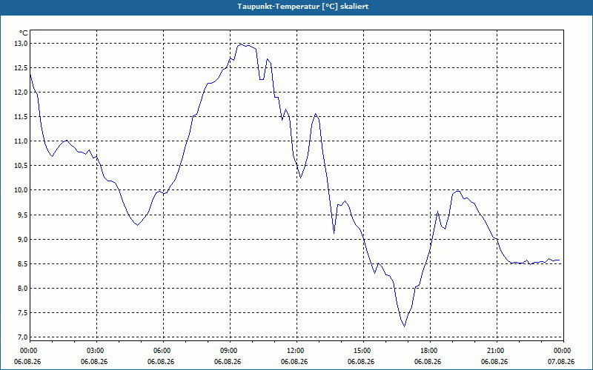The width and height of the screenshot is (593, 370).
Task: Click the 06:00 time label
Action: click(163, 351)
